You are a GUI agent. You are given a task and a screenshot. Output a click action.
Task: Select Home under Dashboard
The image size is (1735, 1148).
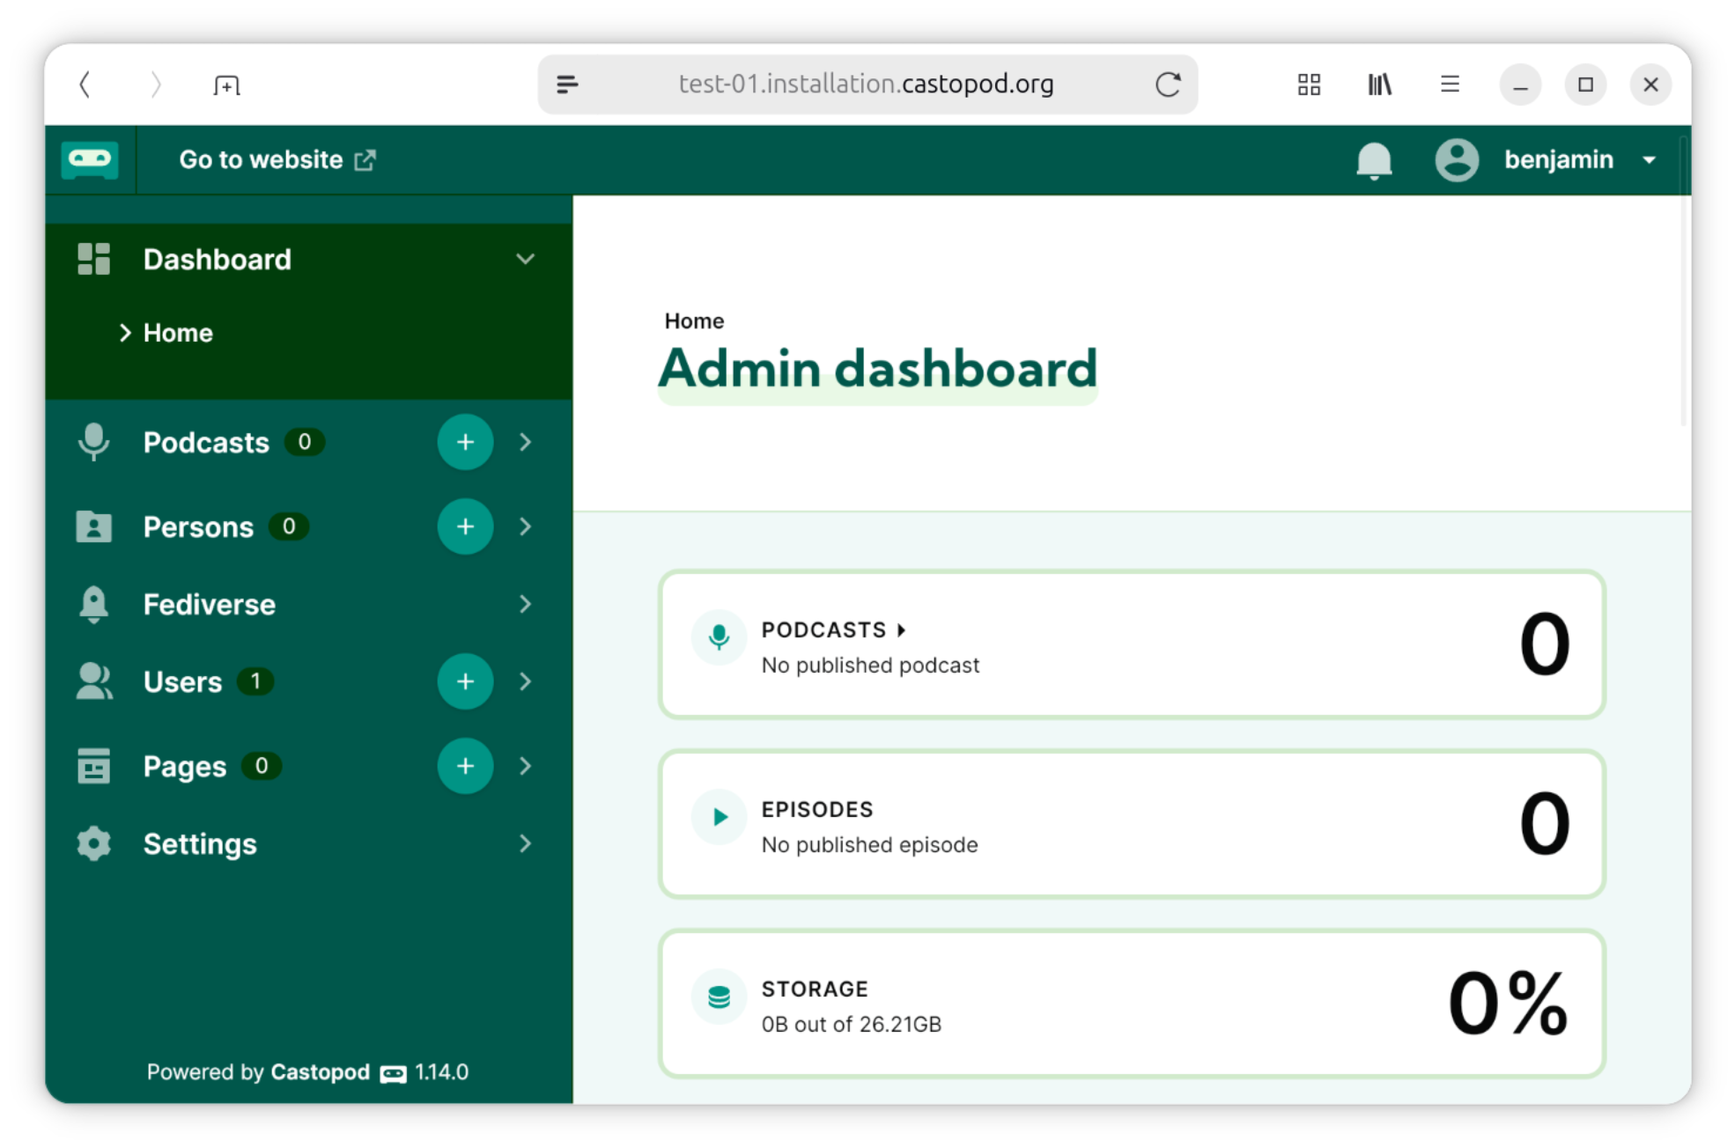(178, 333)
